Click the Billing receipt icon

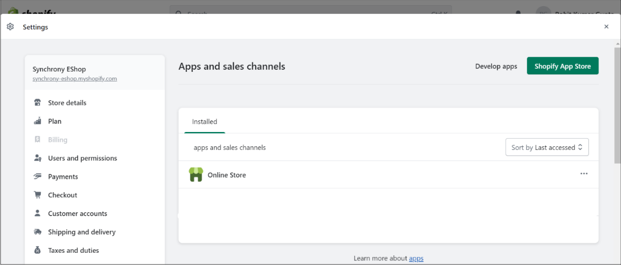coord(37,140)
